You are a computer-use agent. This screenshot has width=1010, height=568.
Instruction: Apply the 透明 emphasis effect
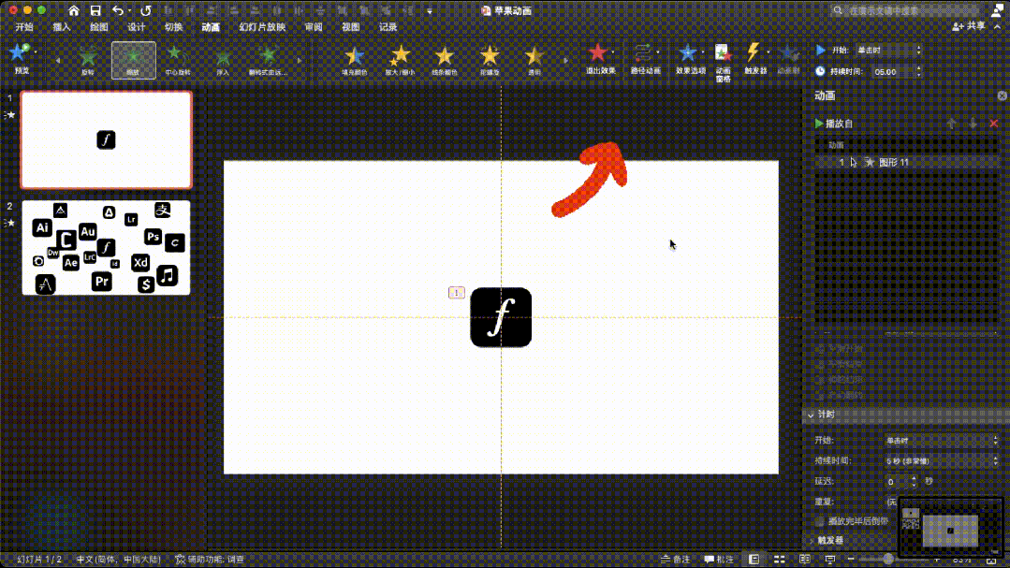[x=534, y=61]
